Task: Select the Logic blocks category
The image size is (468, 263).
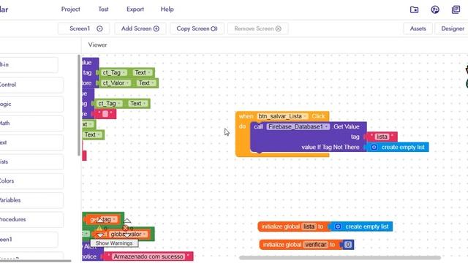Action: tap(31, 104)
